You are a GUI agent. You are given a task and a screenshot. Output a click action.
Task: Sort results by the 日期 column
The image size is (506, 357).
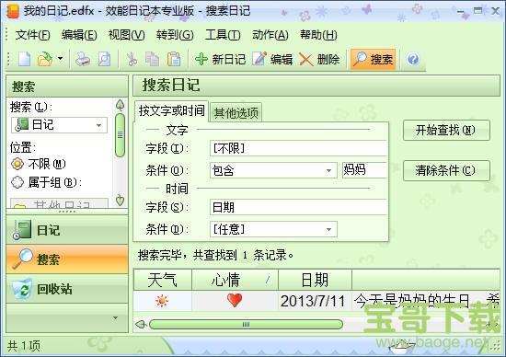pos(315,280)
